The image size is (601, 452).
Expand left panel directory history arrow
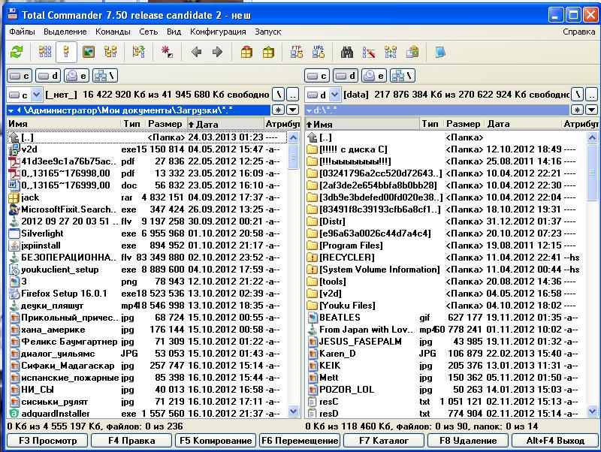tap(293, 110)
